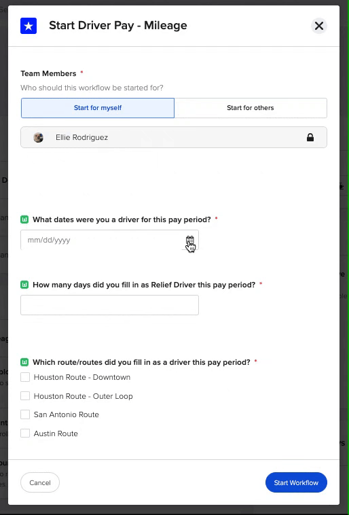Image resolution: width=349 pixels, height=515 pixels.
Task: Click the Team Members label
Action: (x=48, y=73)
